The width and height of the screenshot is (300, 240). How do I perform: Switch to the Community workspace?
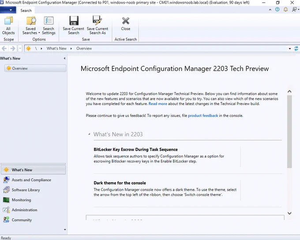pyautogui.click(x=33, y=220)
